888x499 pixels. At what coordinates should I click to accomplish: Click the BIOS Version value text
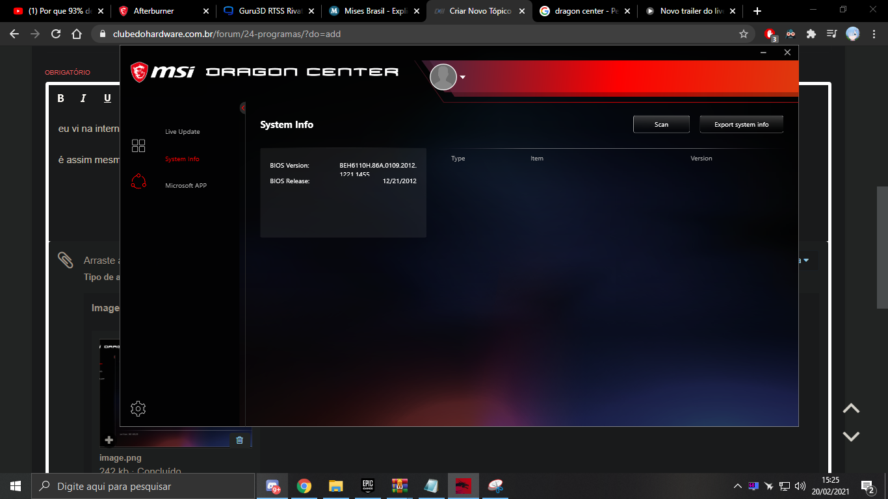pos(378,170)
